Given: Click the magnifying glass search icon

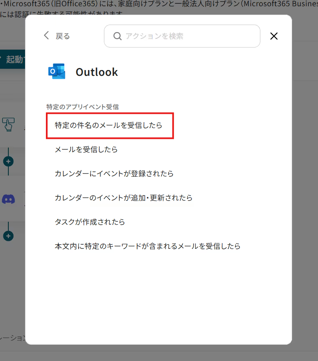Looking at the screenshot, I should 117,36.
